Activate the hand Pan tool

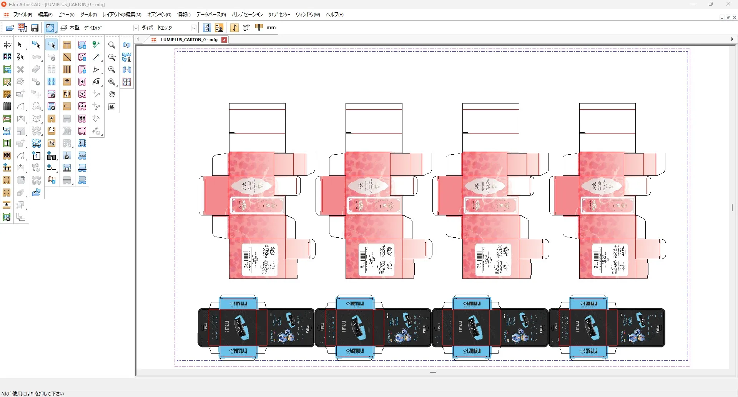[x=112, y=94]
